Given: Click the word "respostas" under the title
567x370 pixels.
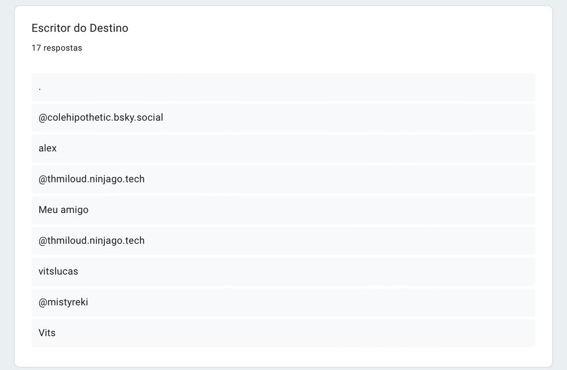Looking at the screenshot, I should (63, 48).
